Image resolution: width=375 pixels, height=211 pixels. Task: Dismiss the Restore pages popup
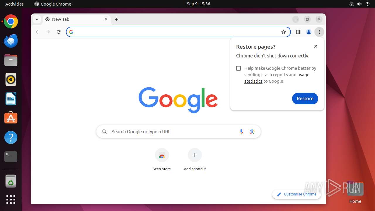coord(316,46)
